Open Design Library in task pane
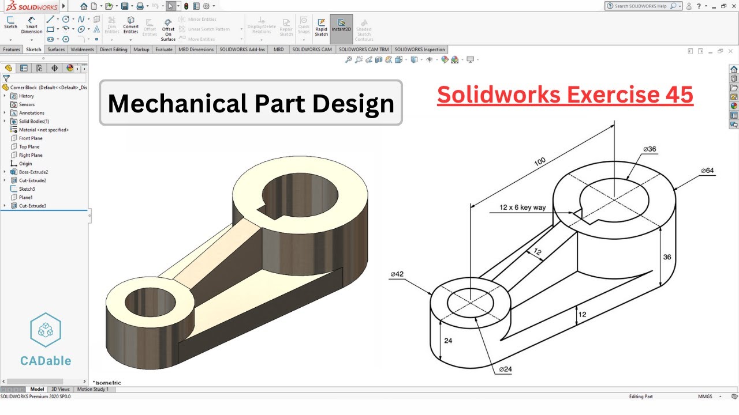 [734, 78]
